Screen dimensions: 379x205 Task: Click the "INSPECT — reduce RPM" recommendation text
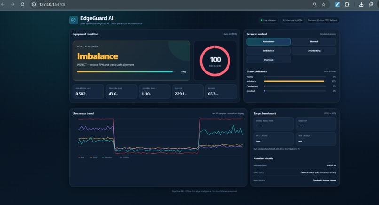coord(105,65)
